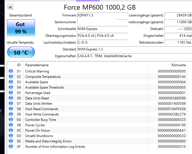Viewport: 192px width, 154px height.
Task: Select the Controller Busy Time parameter name
Action: pos(41,120)
